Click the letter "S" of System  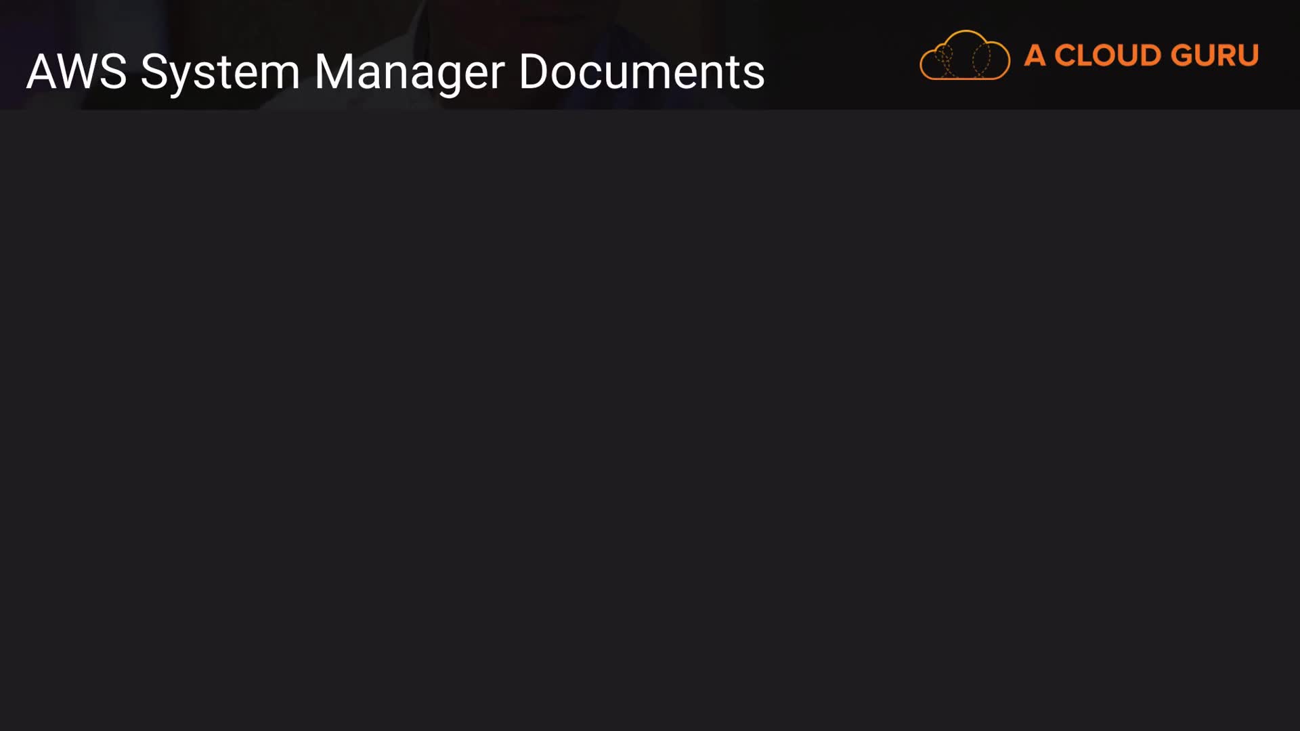(x=152, y=71)
